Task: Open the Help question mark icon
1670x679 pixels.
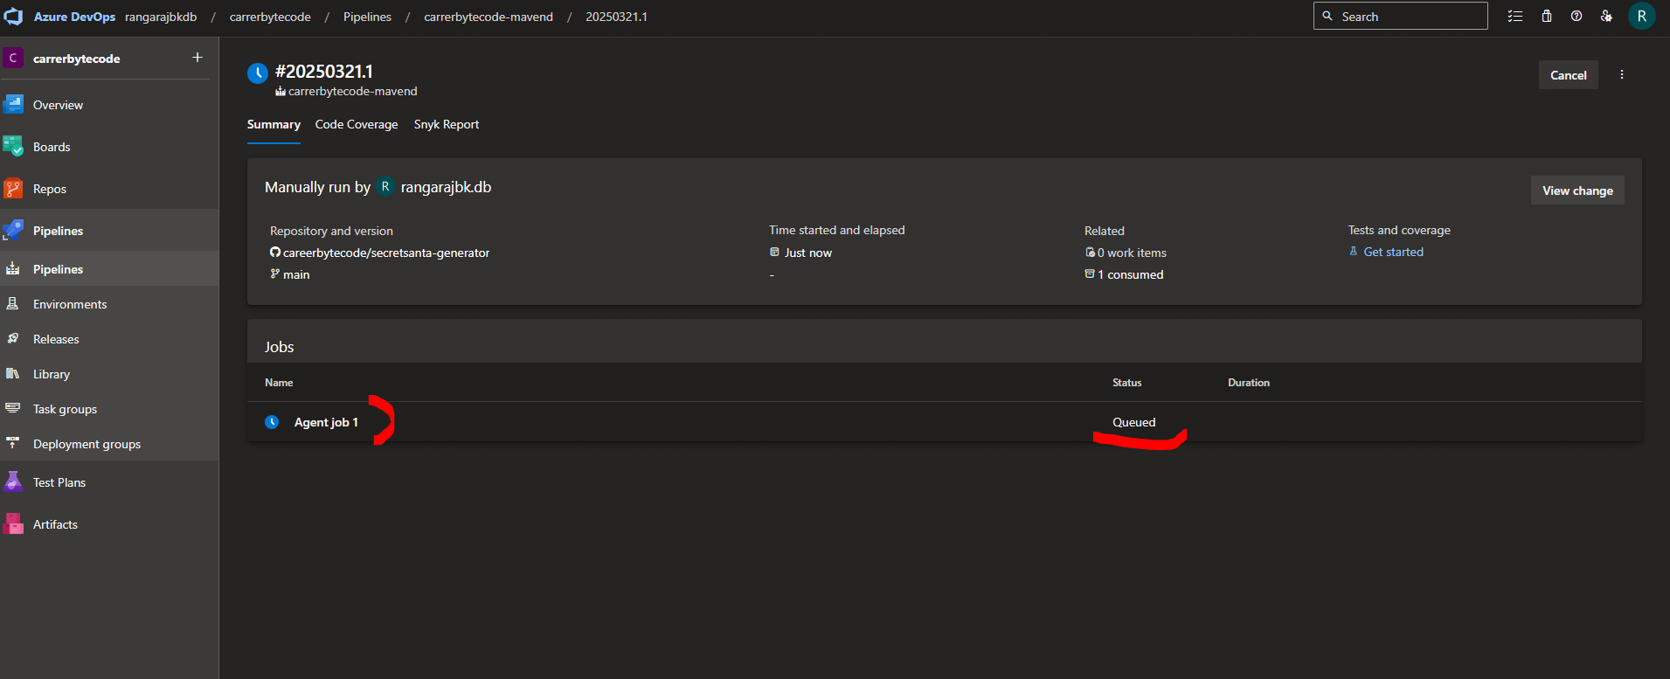Action: [x=1576, y=16]
